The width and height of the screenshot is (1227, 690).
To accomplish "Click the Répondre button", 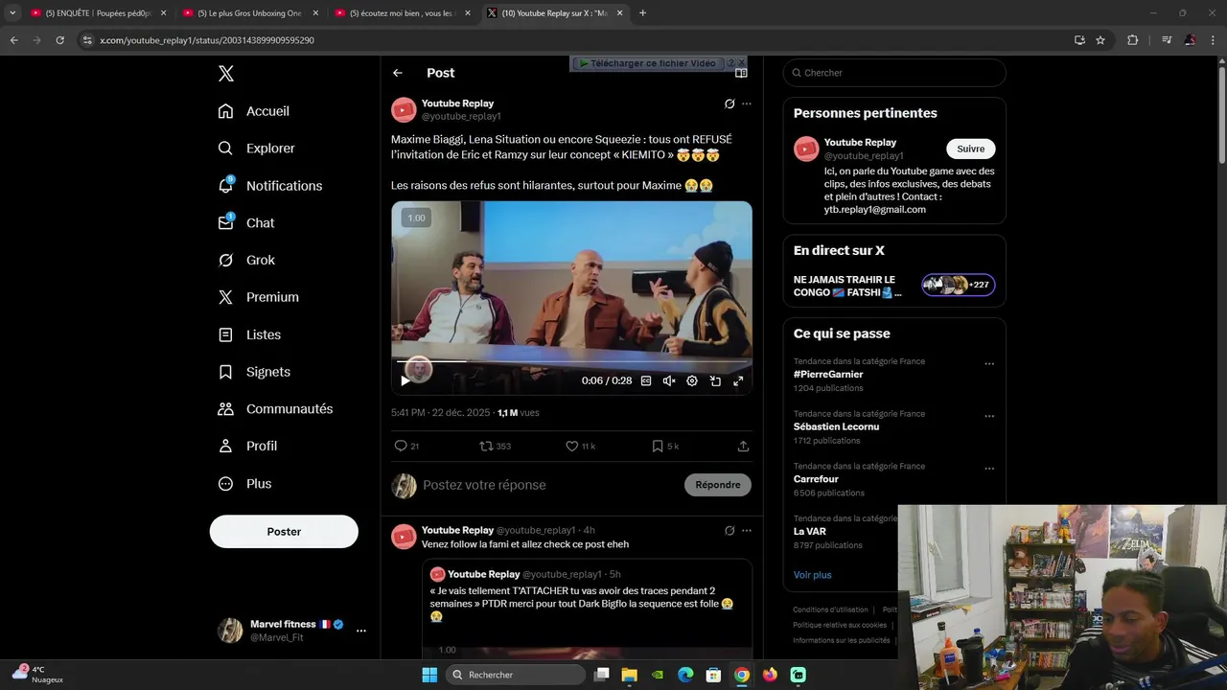I will (x=718, y=485).
